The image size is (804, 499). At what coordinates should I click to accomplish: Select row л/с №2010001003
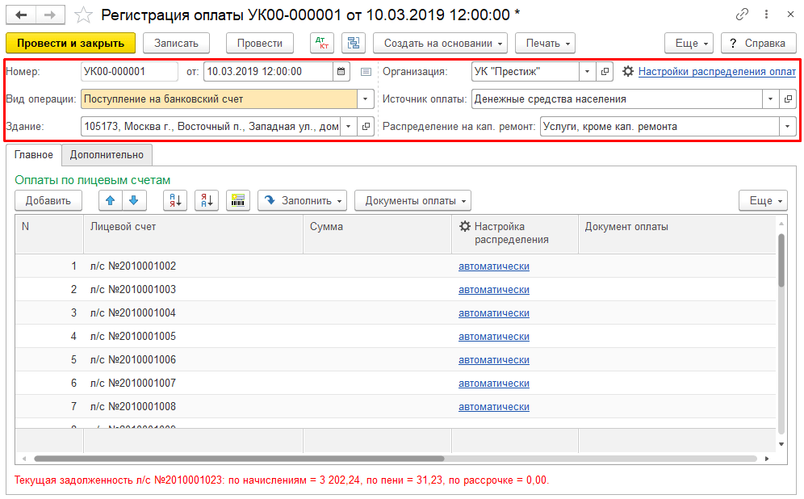(396, 290)
